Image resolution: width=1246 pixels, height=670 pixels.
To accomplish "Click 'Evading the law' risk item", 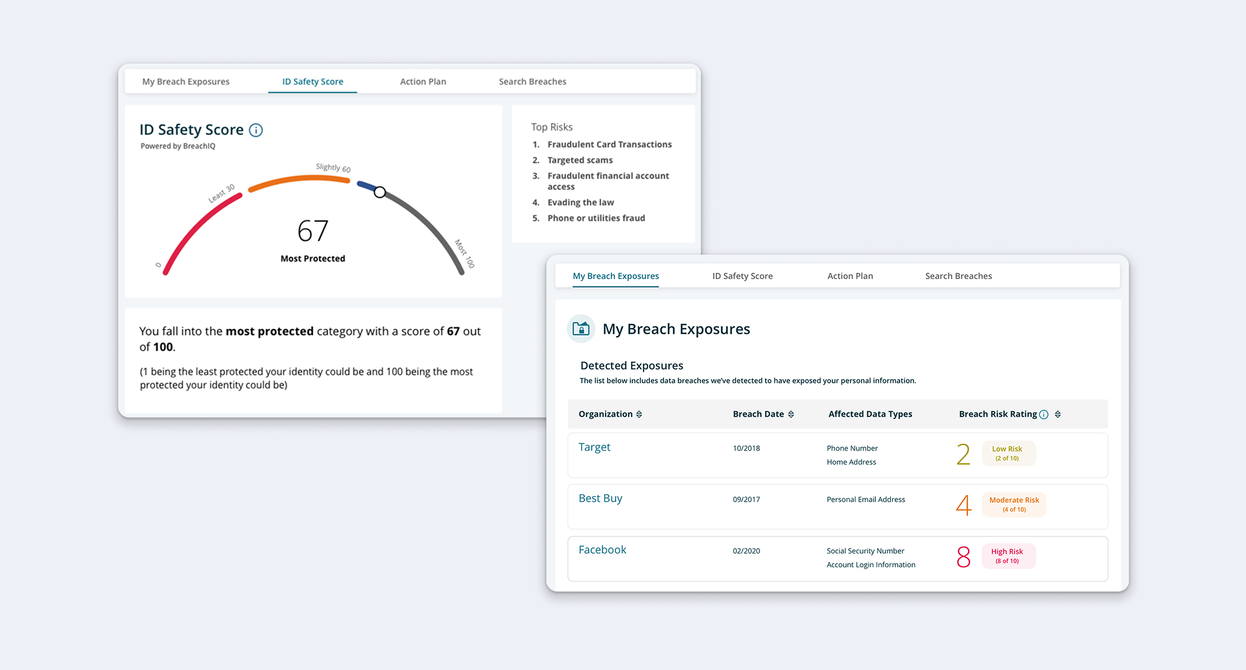I will click(x=581, y=202).
